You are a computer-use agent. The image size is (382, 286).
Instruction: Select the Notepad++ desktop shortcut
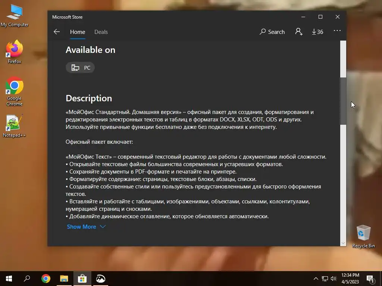tap(14, 126)
